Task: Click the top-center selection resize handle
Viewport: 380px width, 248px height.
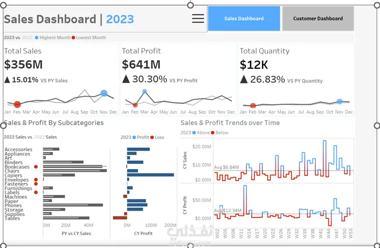Action: click(190, 5)
